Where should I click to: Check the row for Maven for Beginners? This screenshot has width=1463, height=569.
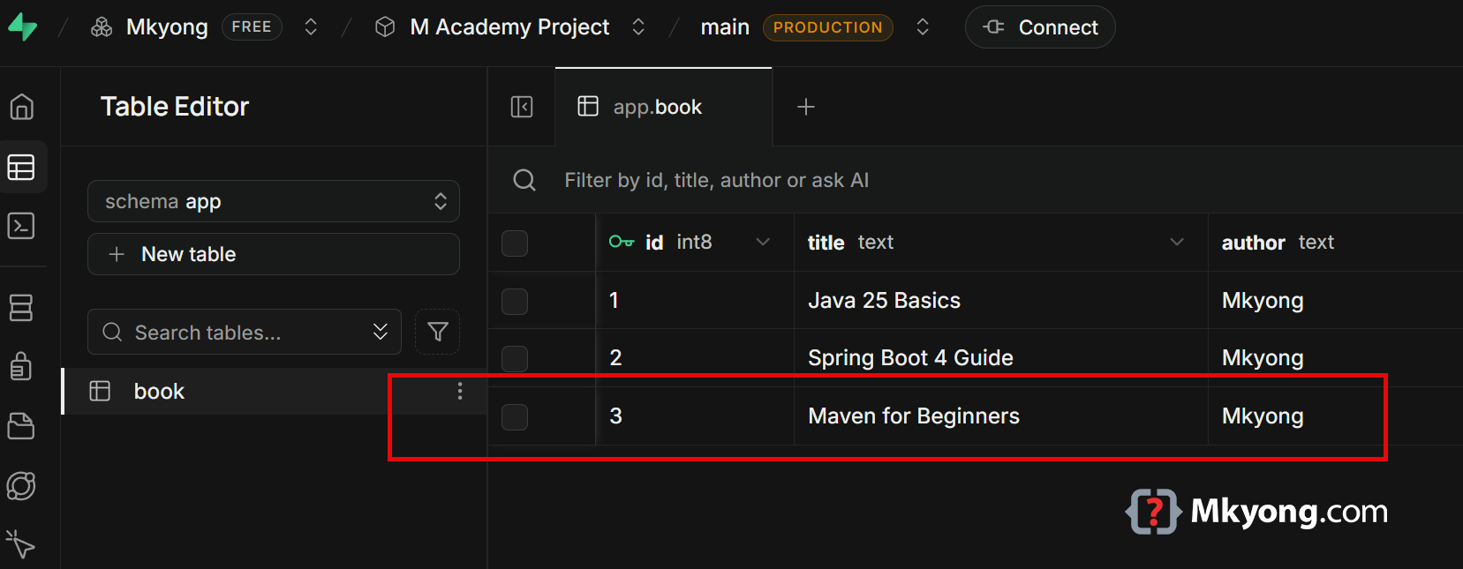515,416
